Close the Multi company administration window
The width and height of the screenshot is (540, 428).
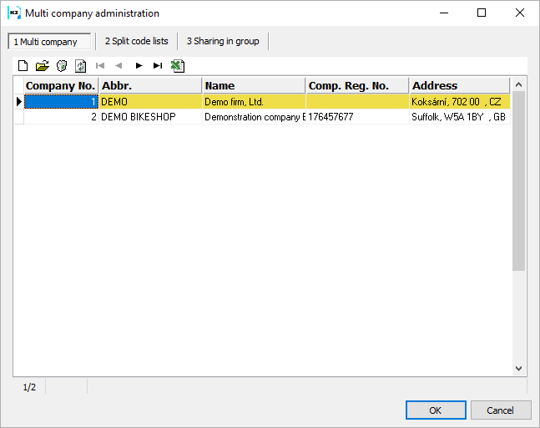click(520, 13)
